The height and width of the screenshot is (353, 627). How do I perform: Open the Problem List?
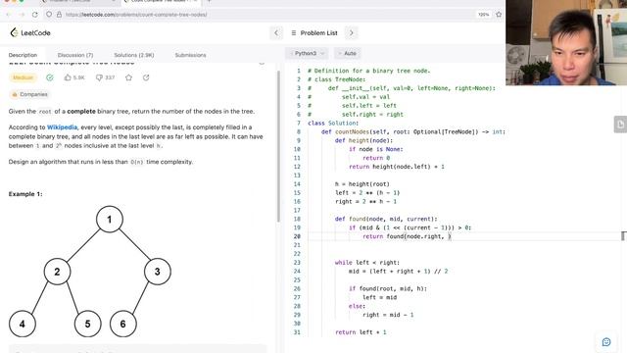tap(314, 32)
